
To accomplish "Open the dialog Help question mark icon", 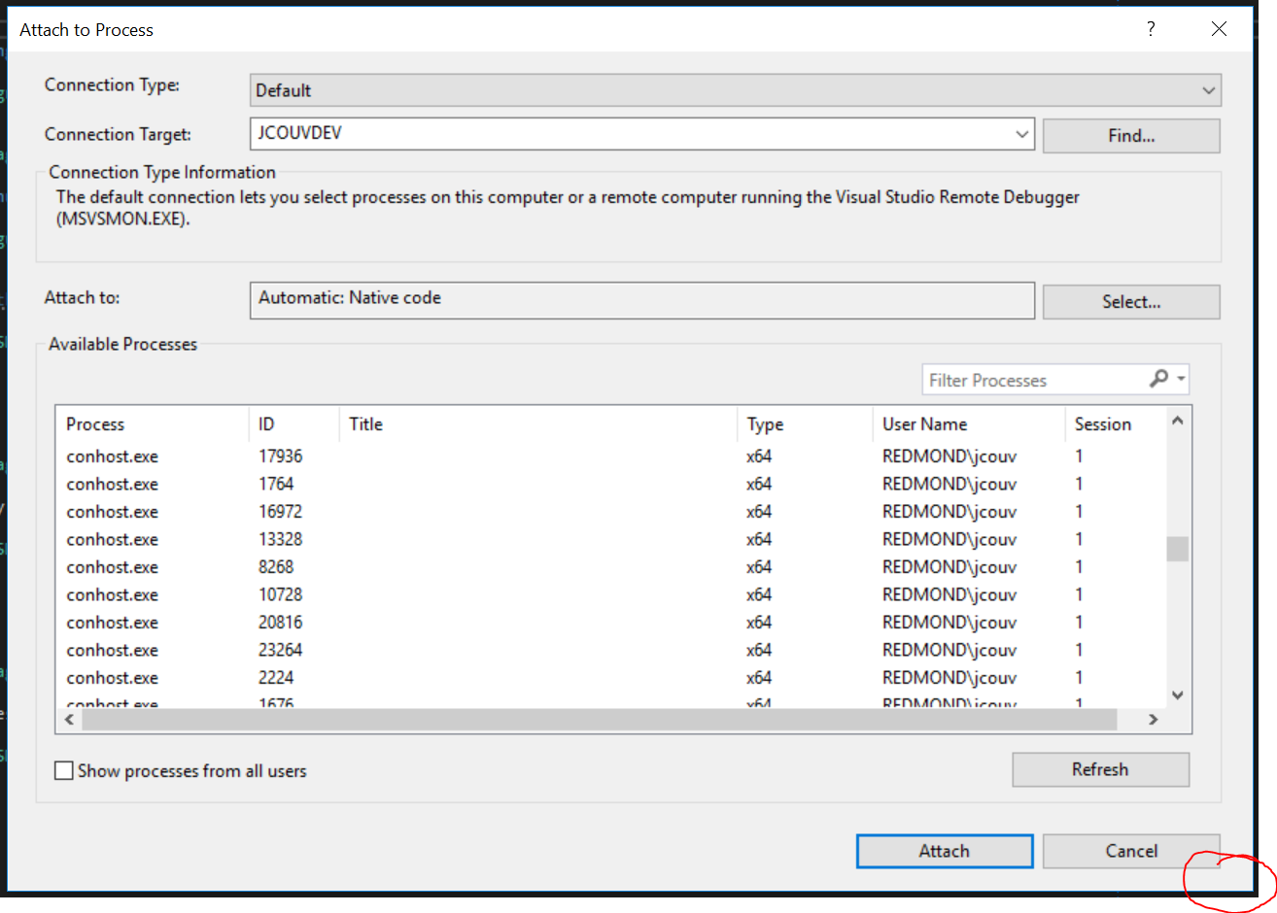I will point(1151,29).
